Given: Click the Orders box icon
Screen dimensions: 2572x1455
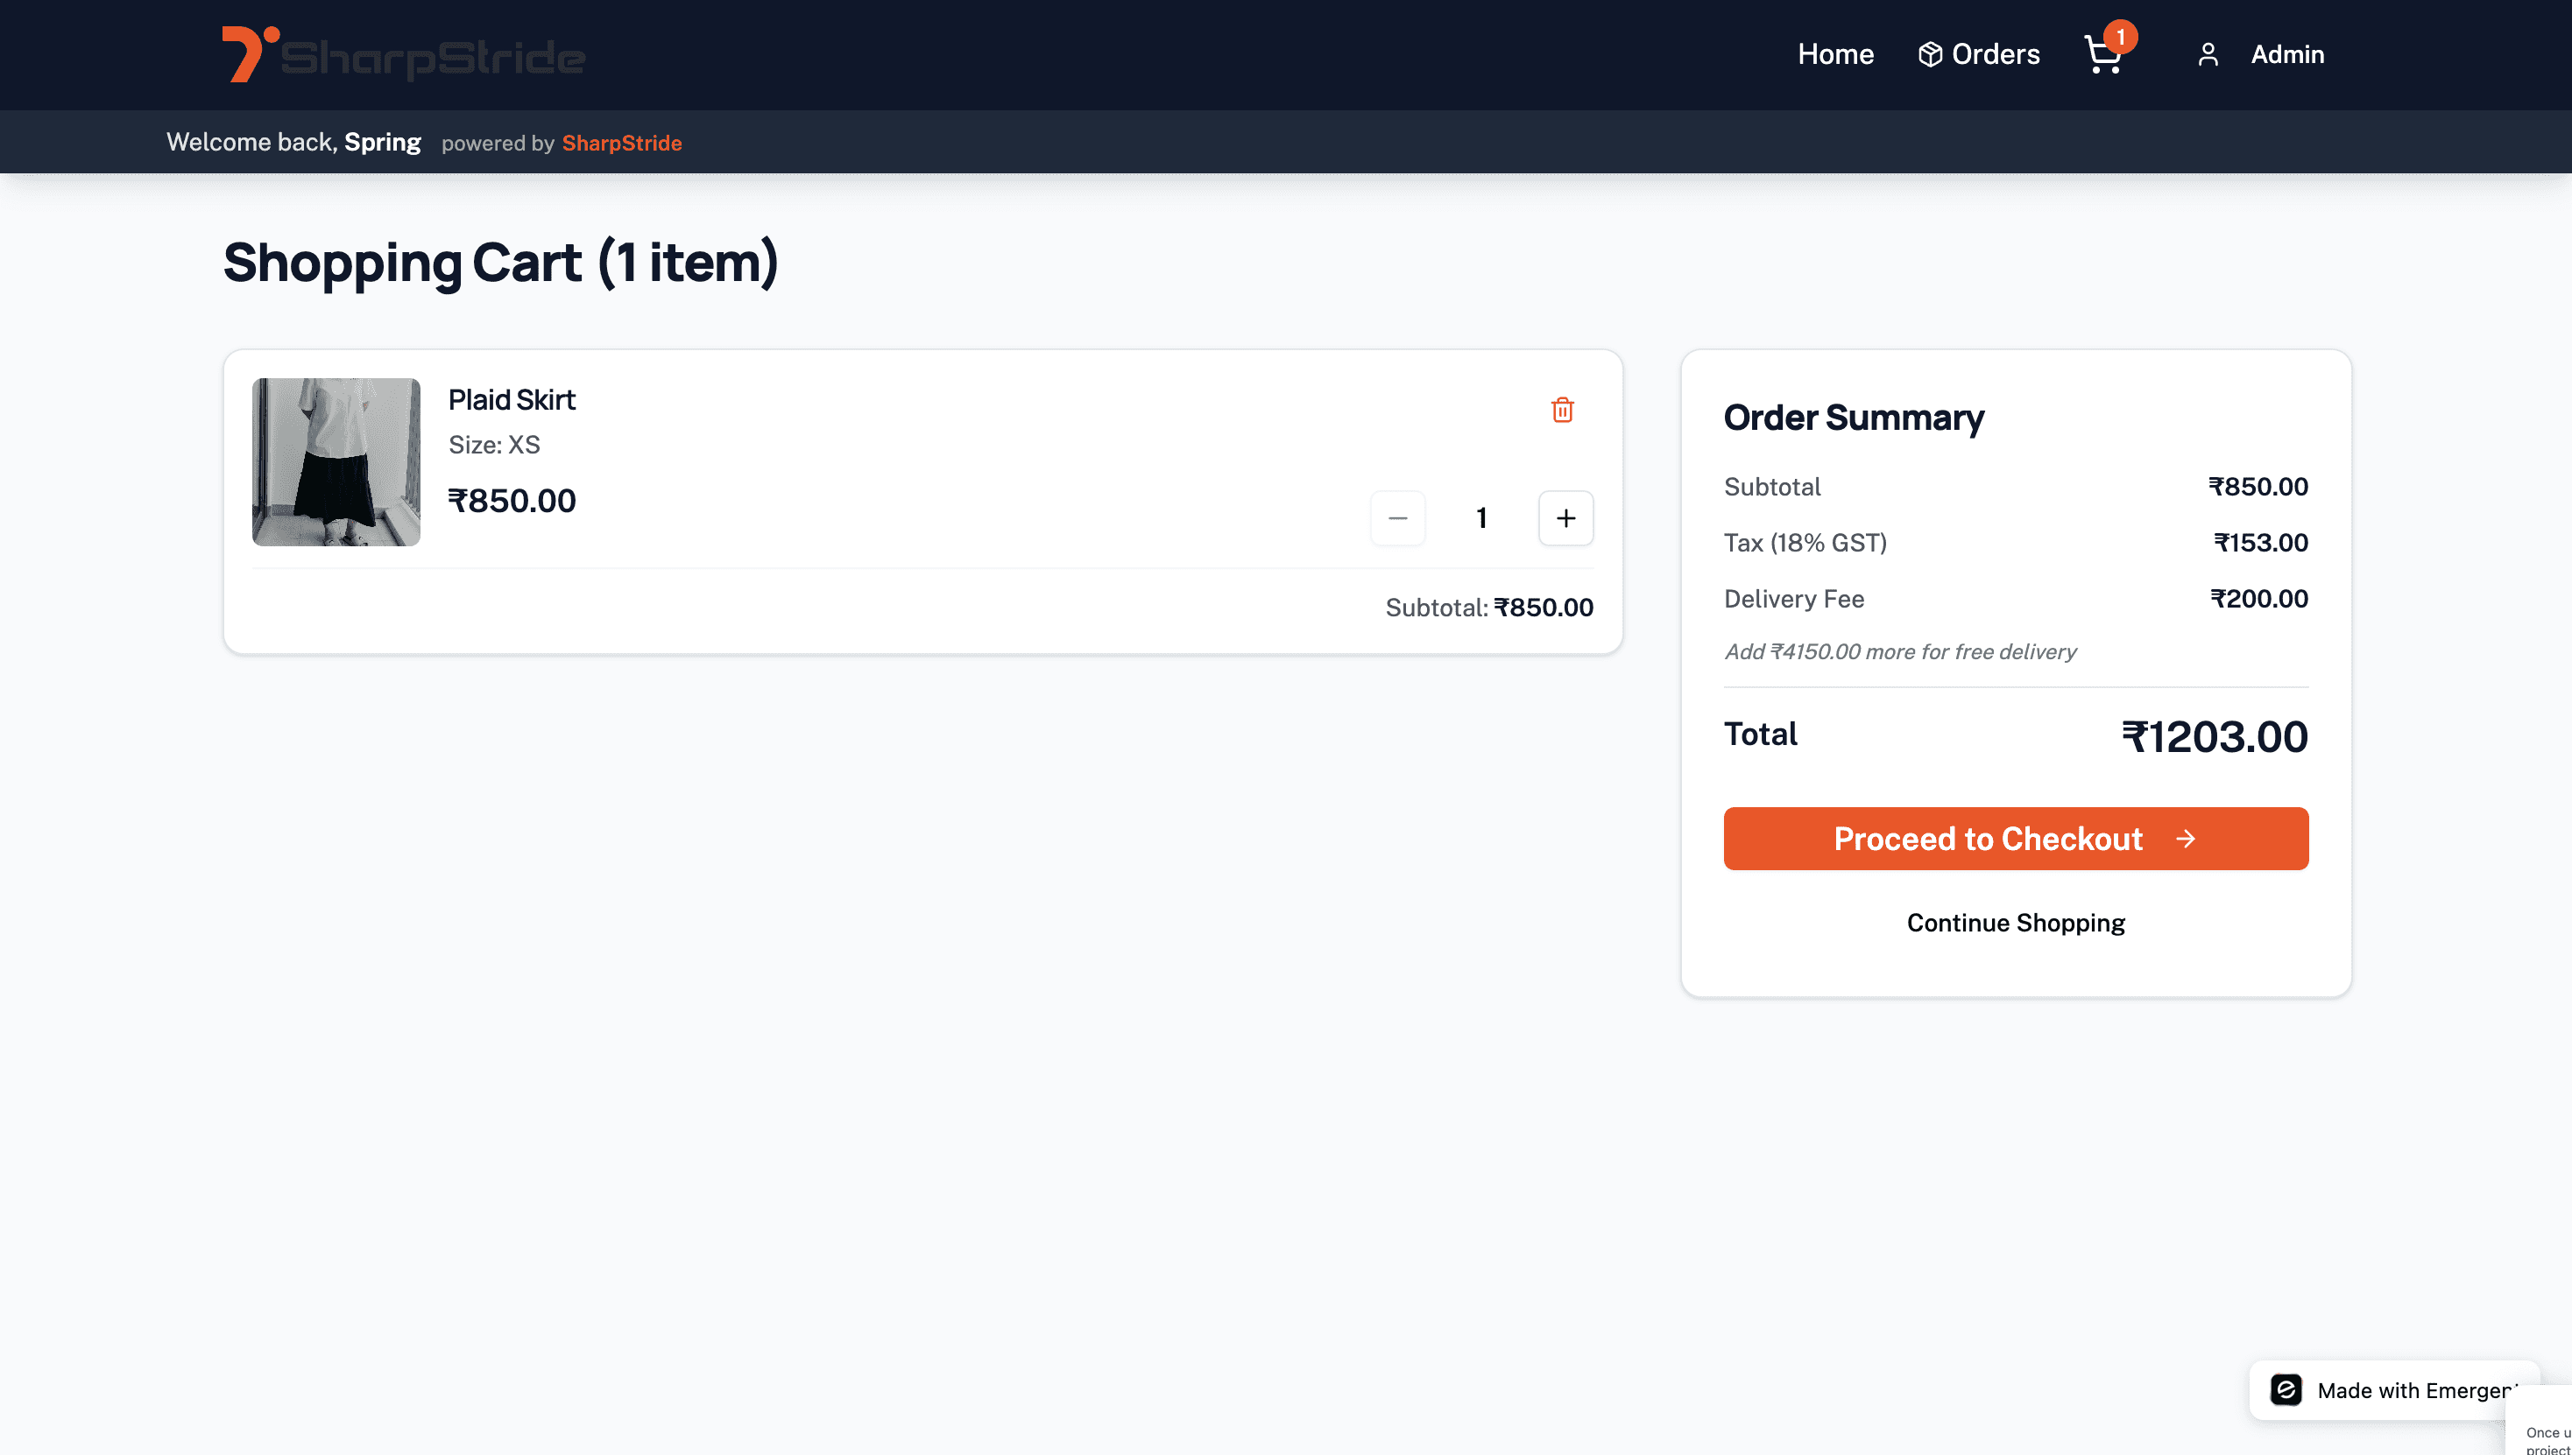Looking at the screenshot, I should pos(1930,55).
